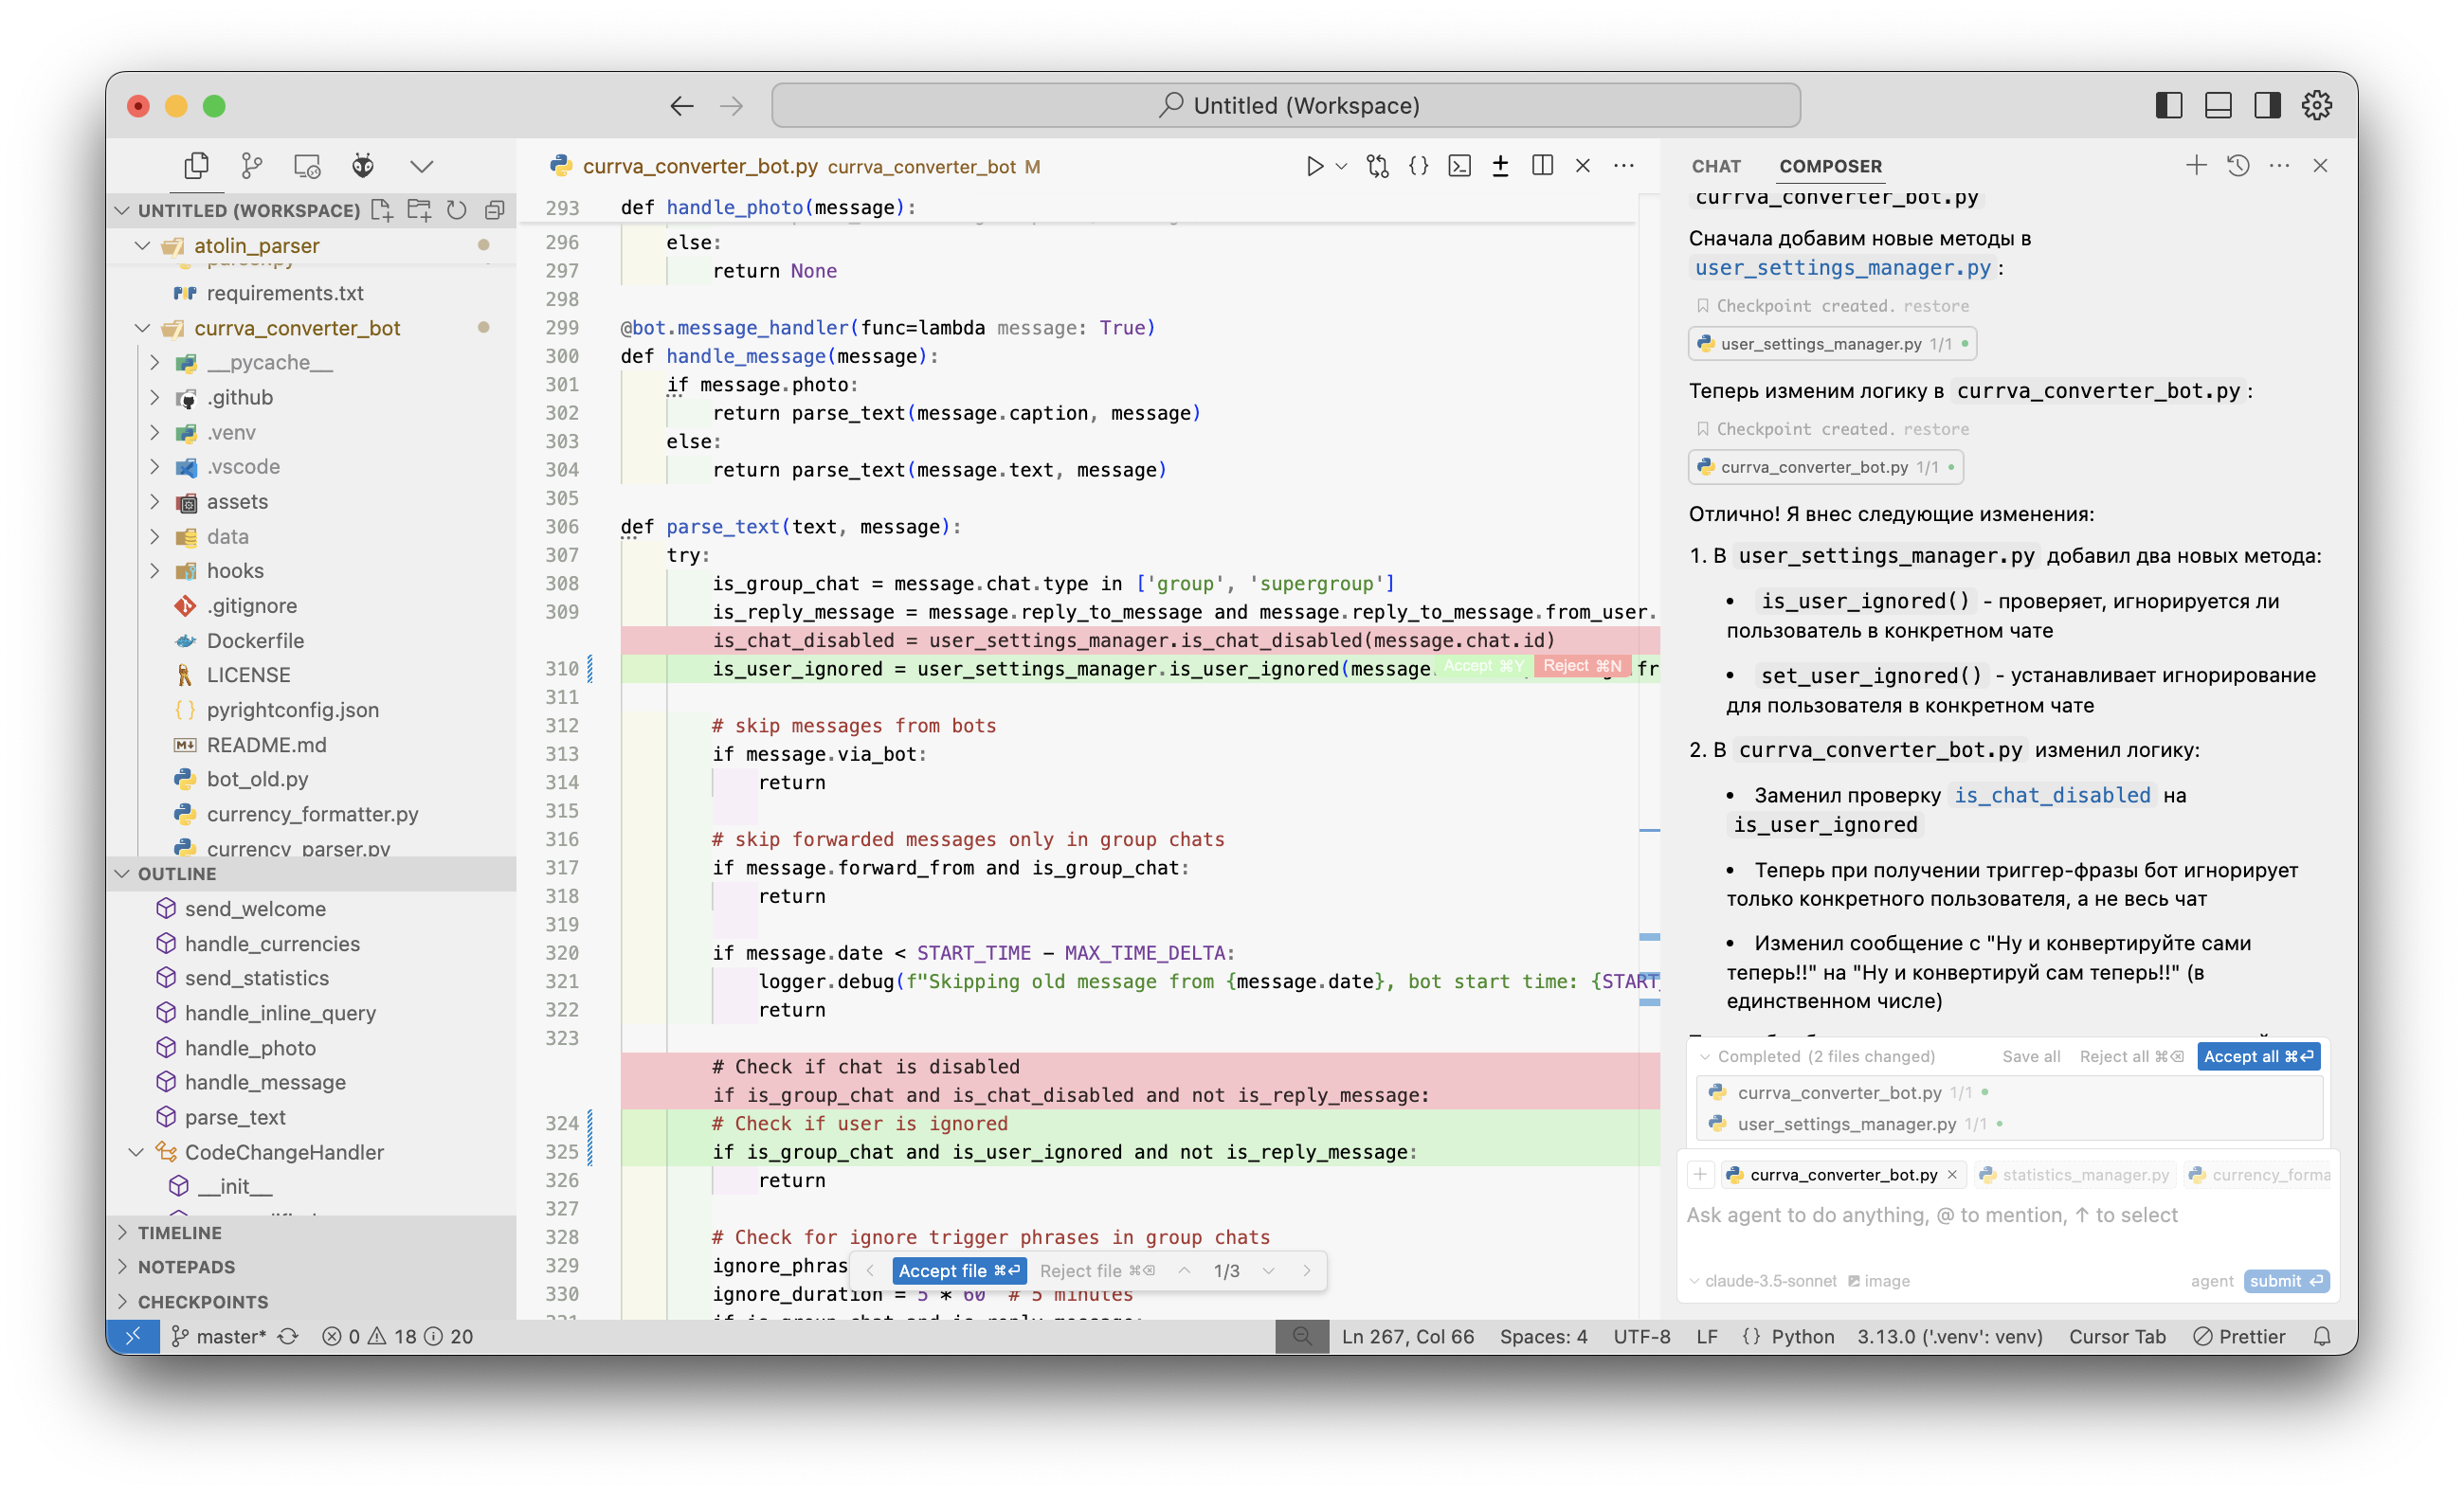Expand the TIMELINE section
The image size is (2464, 1495).
180,1232
